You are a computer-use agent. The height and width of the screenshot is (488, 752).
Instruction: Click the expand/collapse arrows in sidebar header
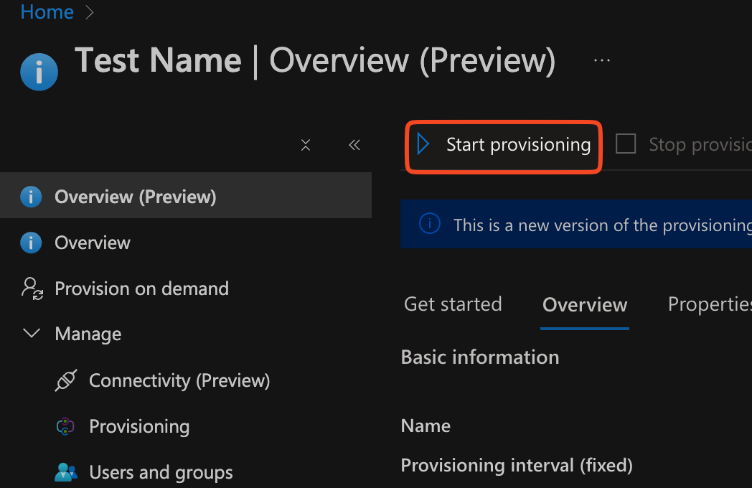click(306, 145)
